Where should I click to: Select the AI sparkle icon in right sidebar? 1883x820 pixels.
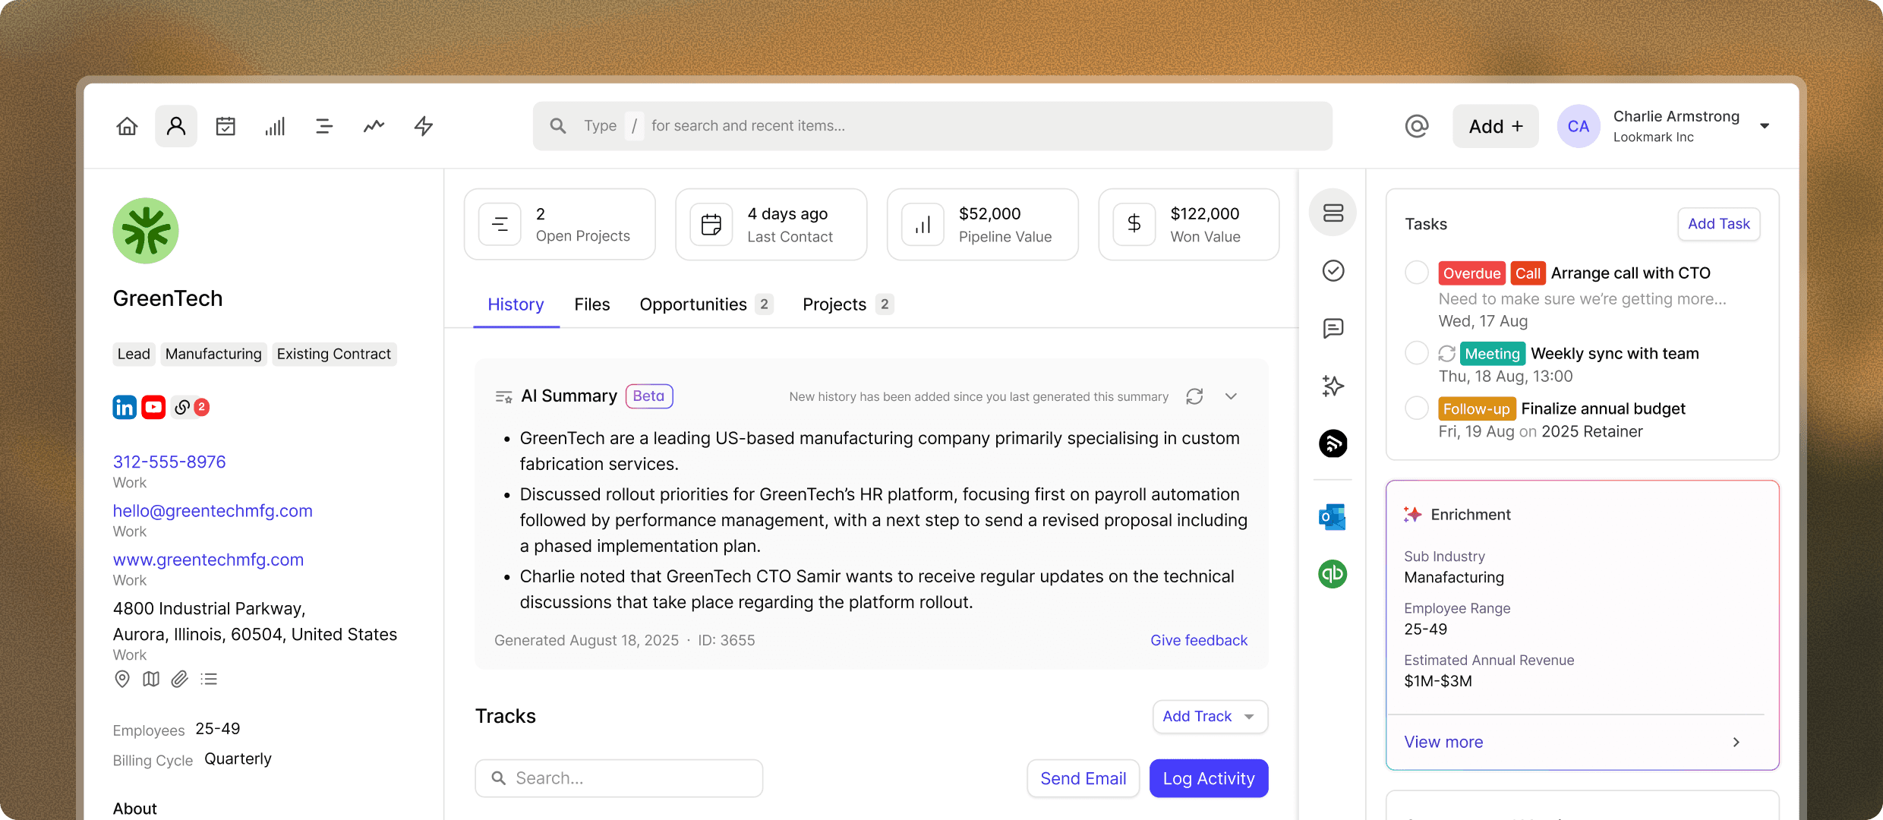1333,386
